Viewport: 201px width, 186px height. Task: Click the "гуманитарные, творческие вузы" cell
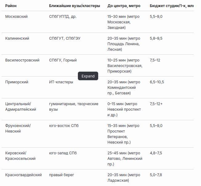74,107
